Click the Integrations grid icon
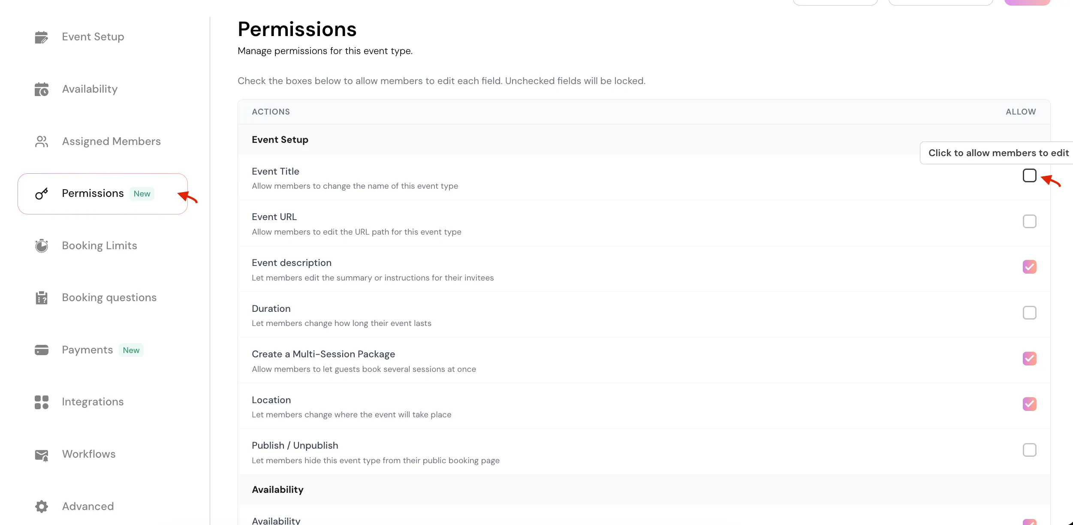The width and height of the screenshot is (1073, 525). tap(41, 402)
